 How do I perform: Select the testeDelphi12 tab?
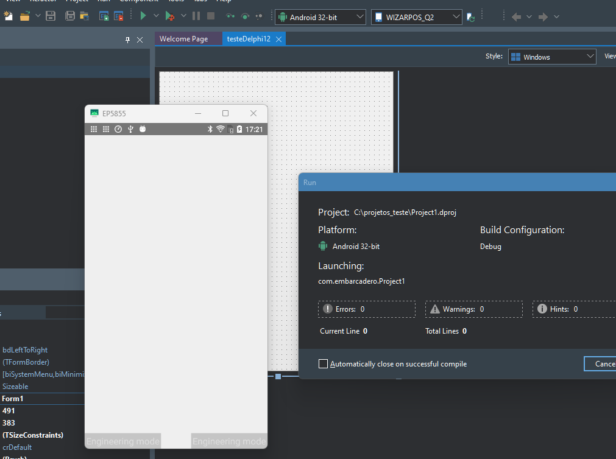point(249,39)
